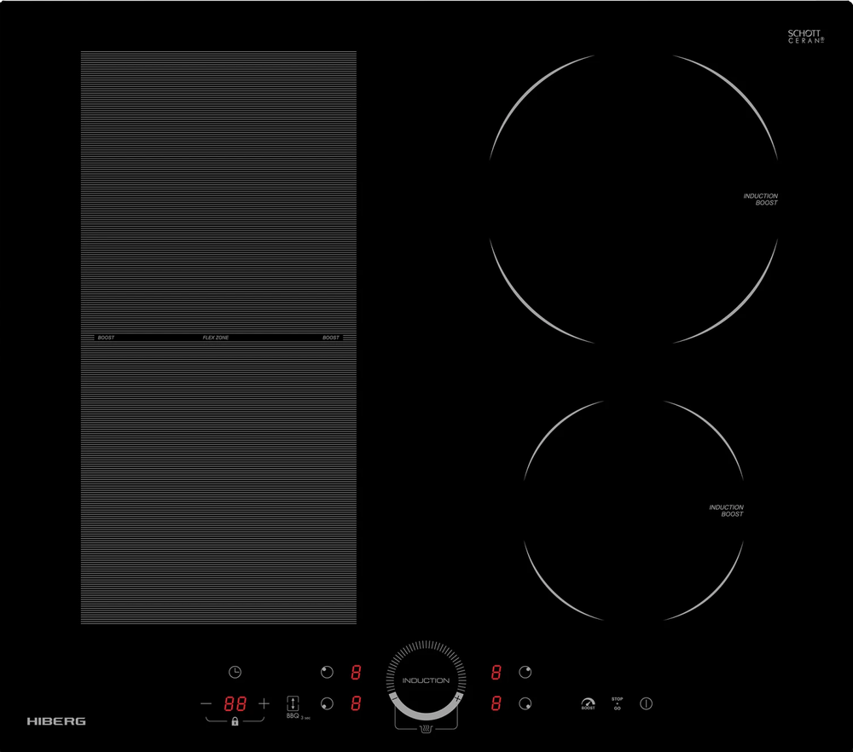Tap the minus end of the circular slider
853x752 pixels.
click(x=393, y=698)
